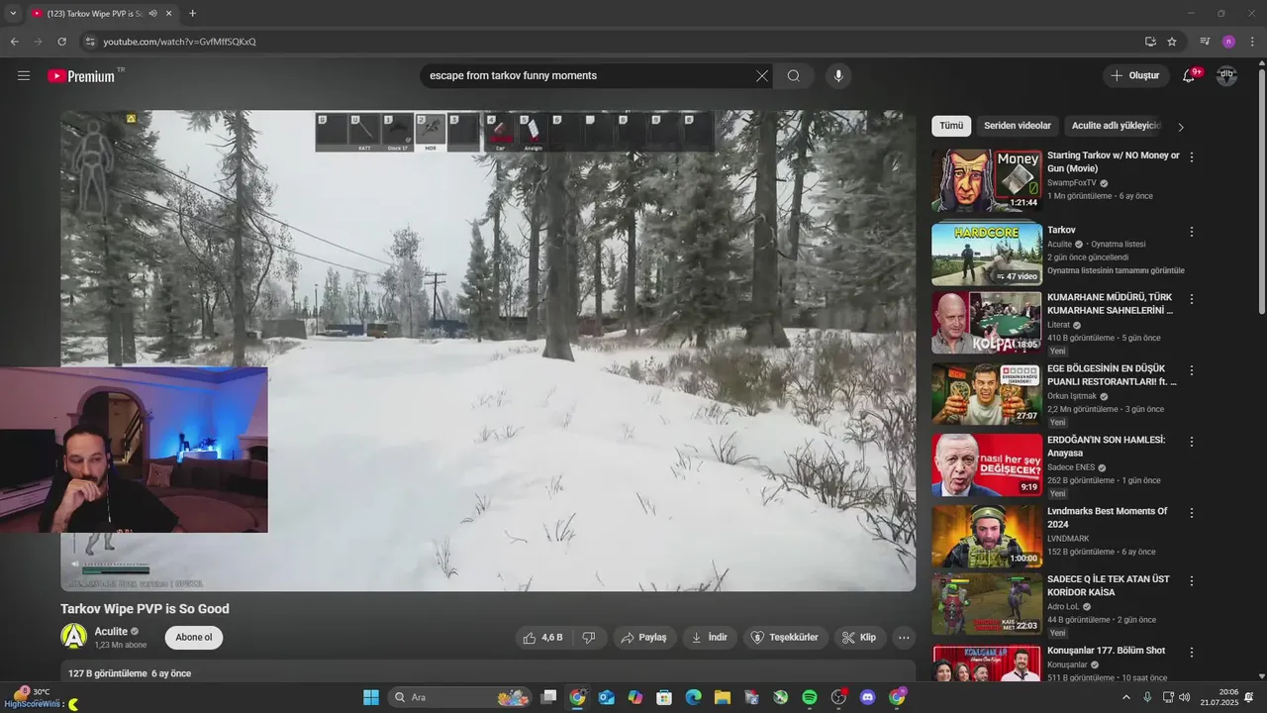Select the Tümü filter chip
Screen dimensions: 1267x713
coord(951,126)
